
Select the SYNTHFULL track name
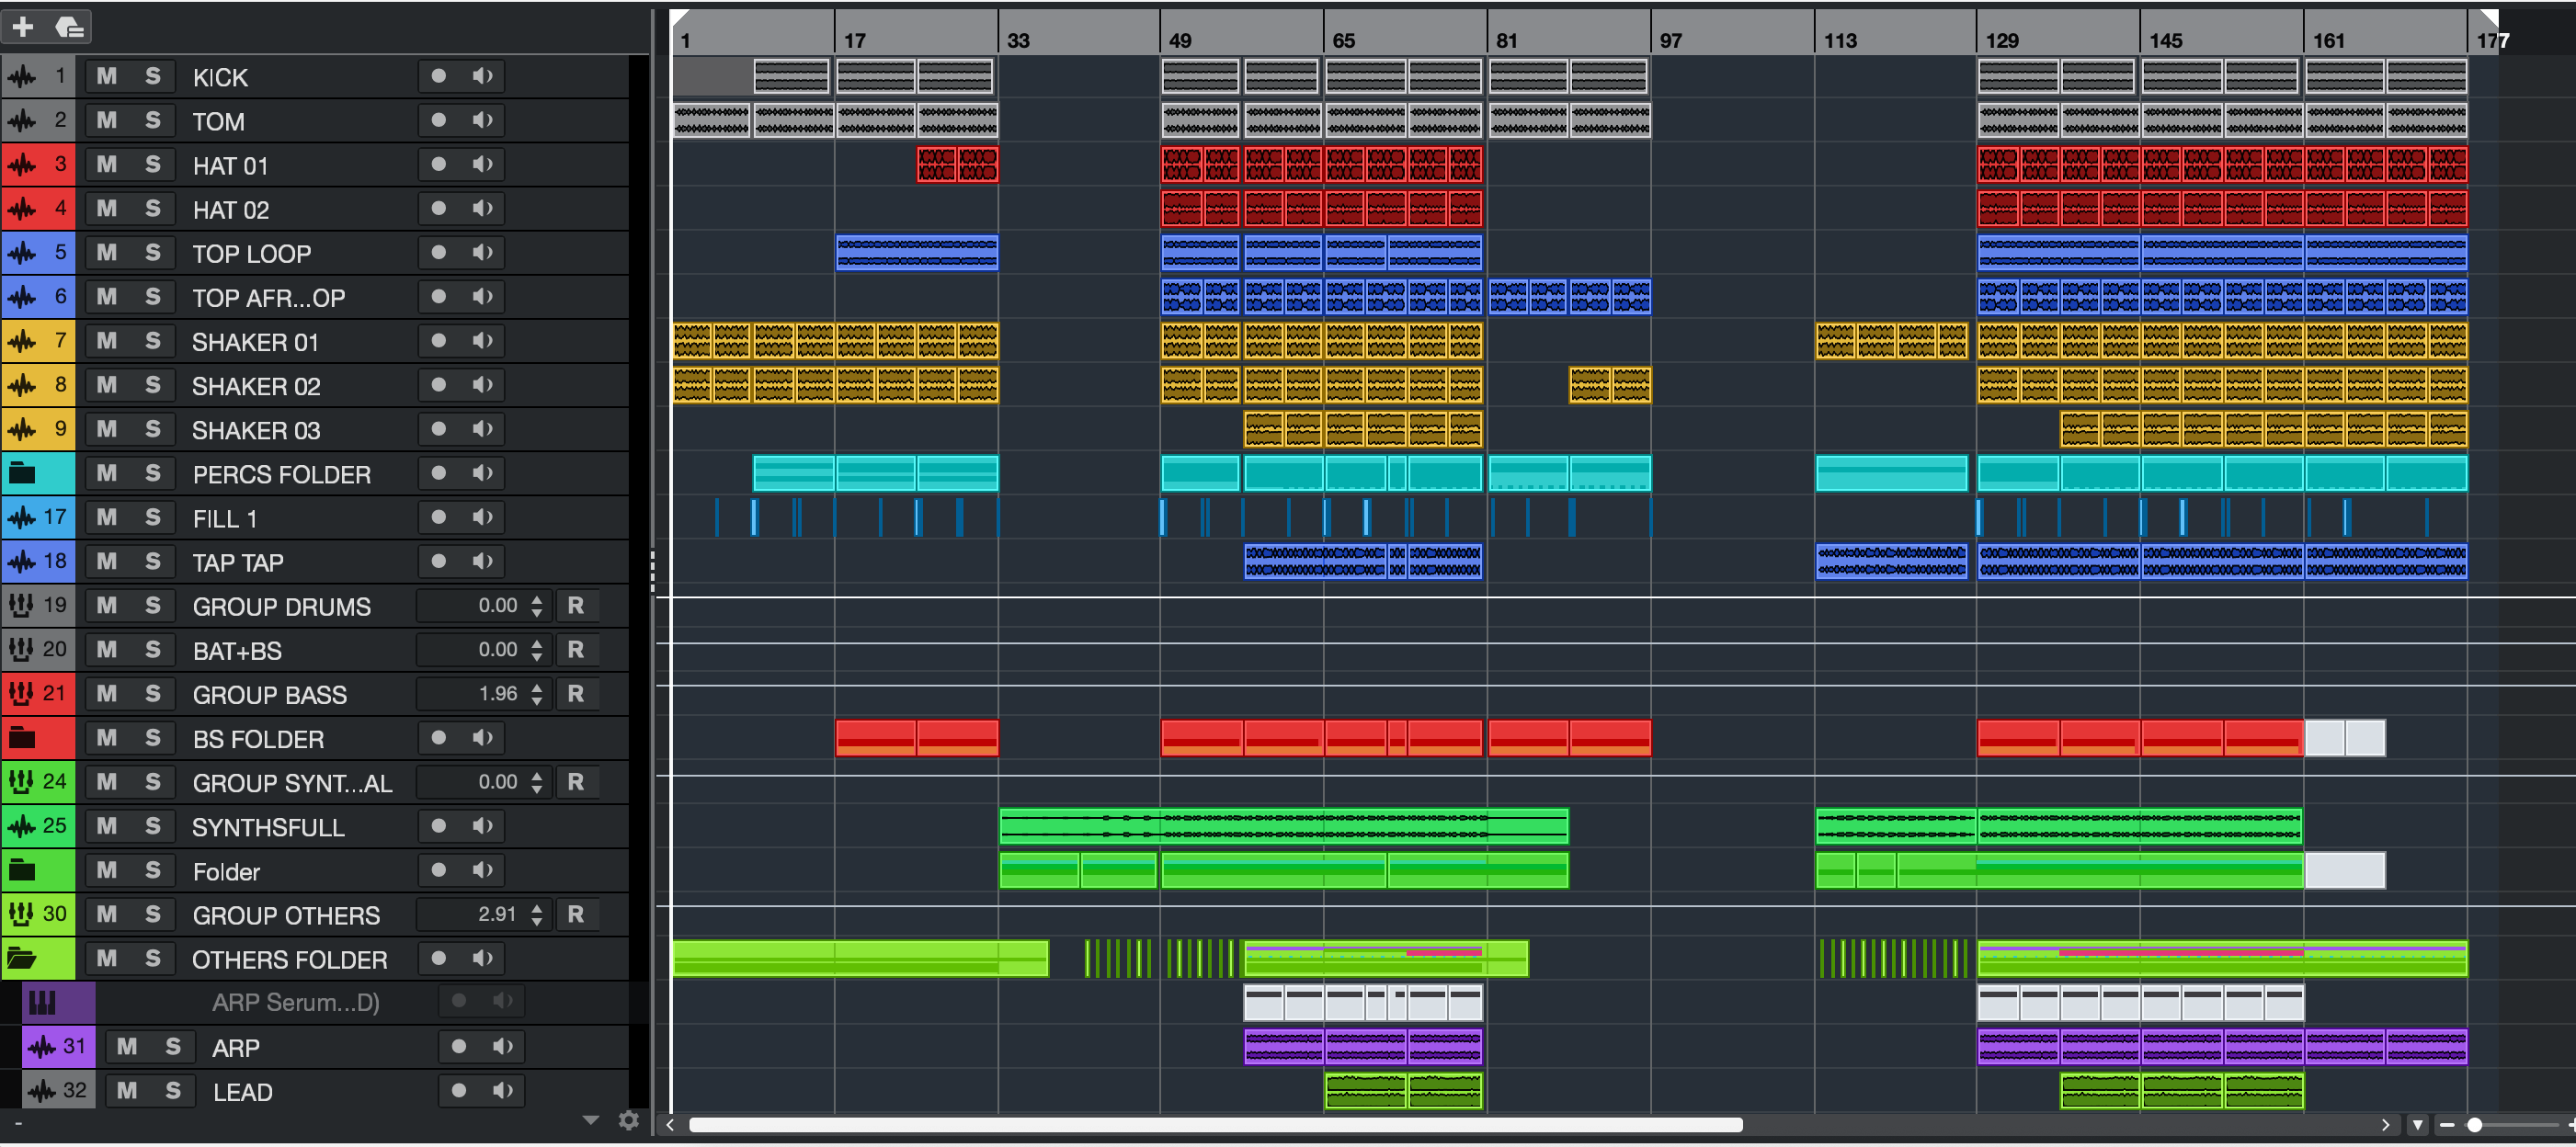[x=268, y=827]
